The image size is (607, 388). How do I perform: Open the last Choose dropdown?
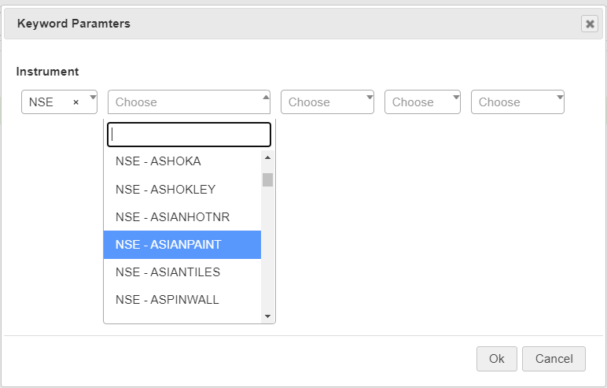pyautogui.click(x=517, y=102)
